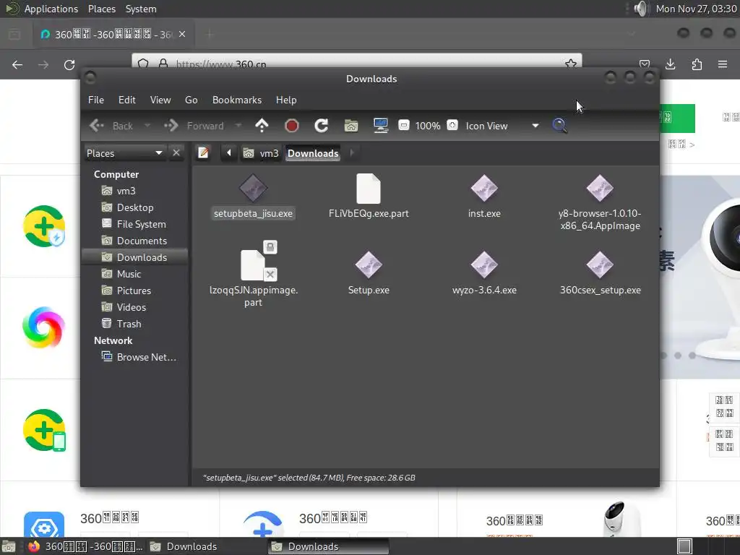Open Back history dropdown arrow
Viewport: 740px width, 555px height.
(147, 126)
